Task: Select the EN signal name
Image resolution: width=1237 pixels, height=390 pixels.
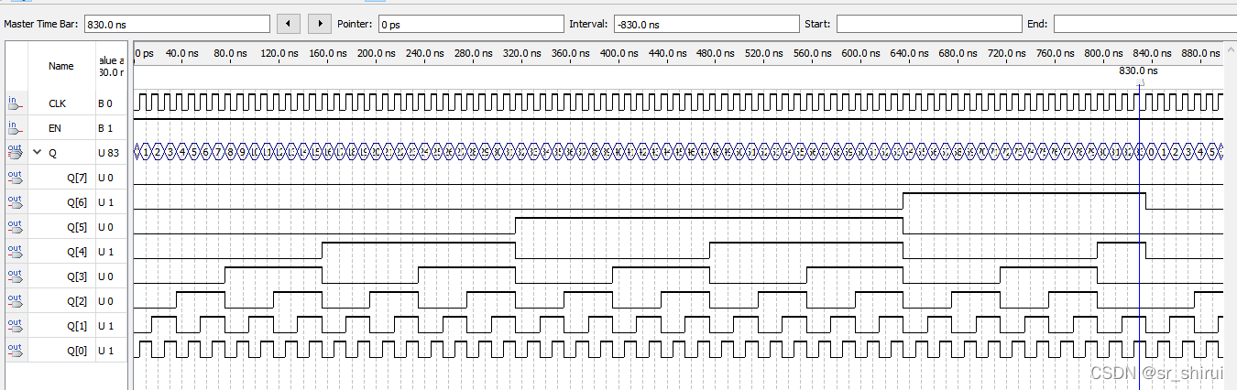Action: click(x=55, y=128)
